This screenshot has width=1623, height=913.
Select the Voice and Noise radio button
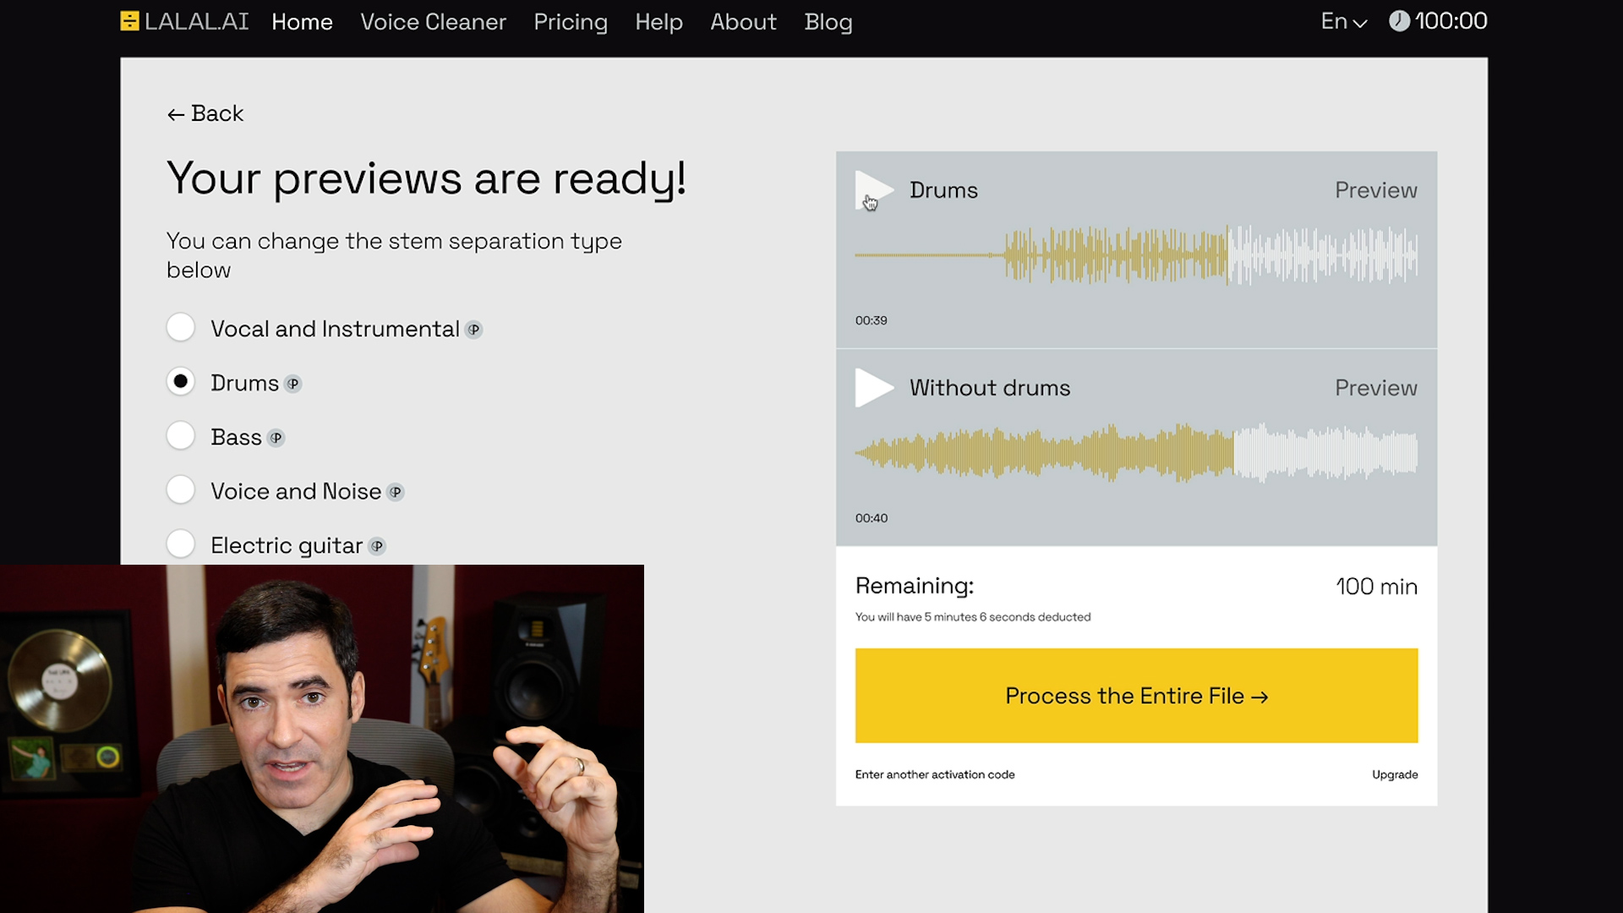[x=181, y=490]
